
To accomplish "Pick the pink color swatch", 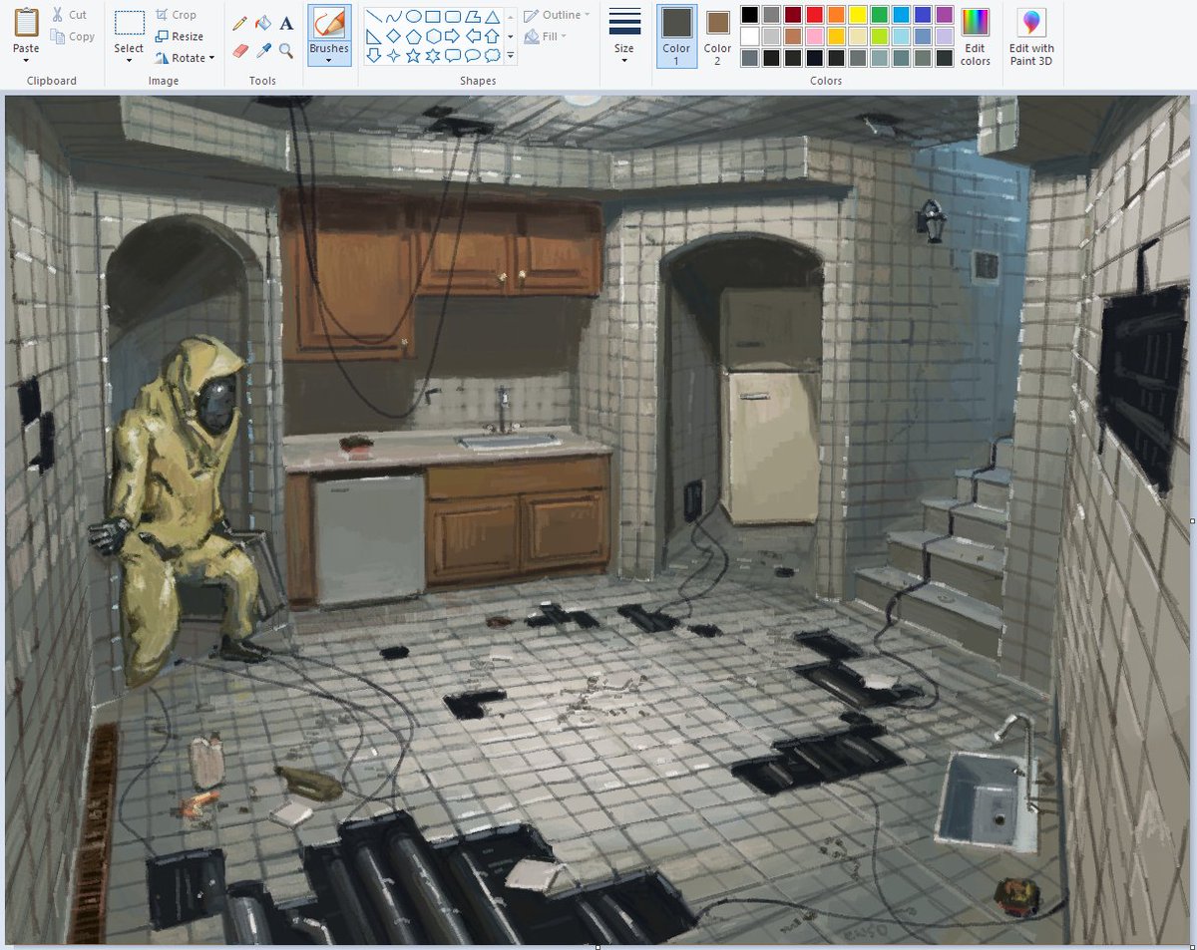I will [x=814, y=36].
